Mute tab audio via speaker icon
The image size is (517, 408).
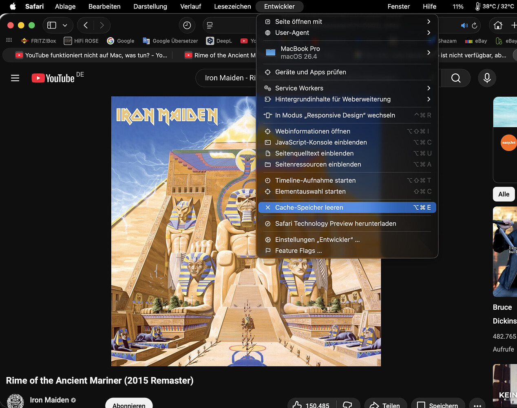464,25
